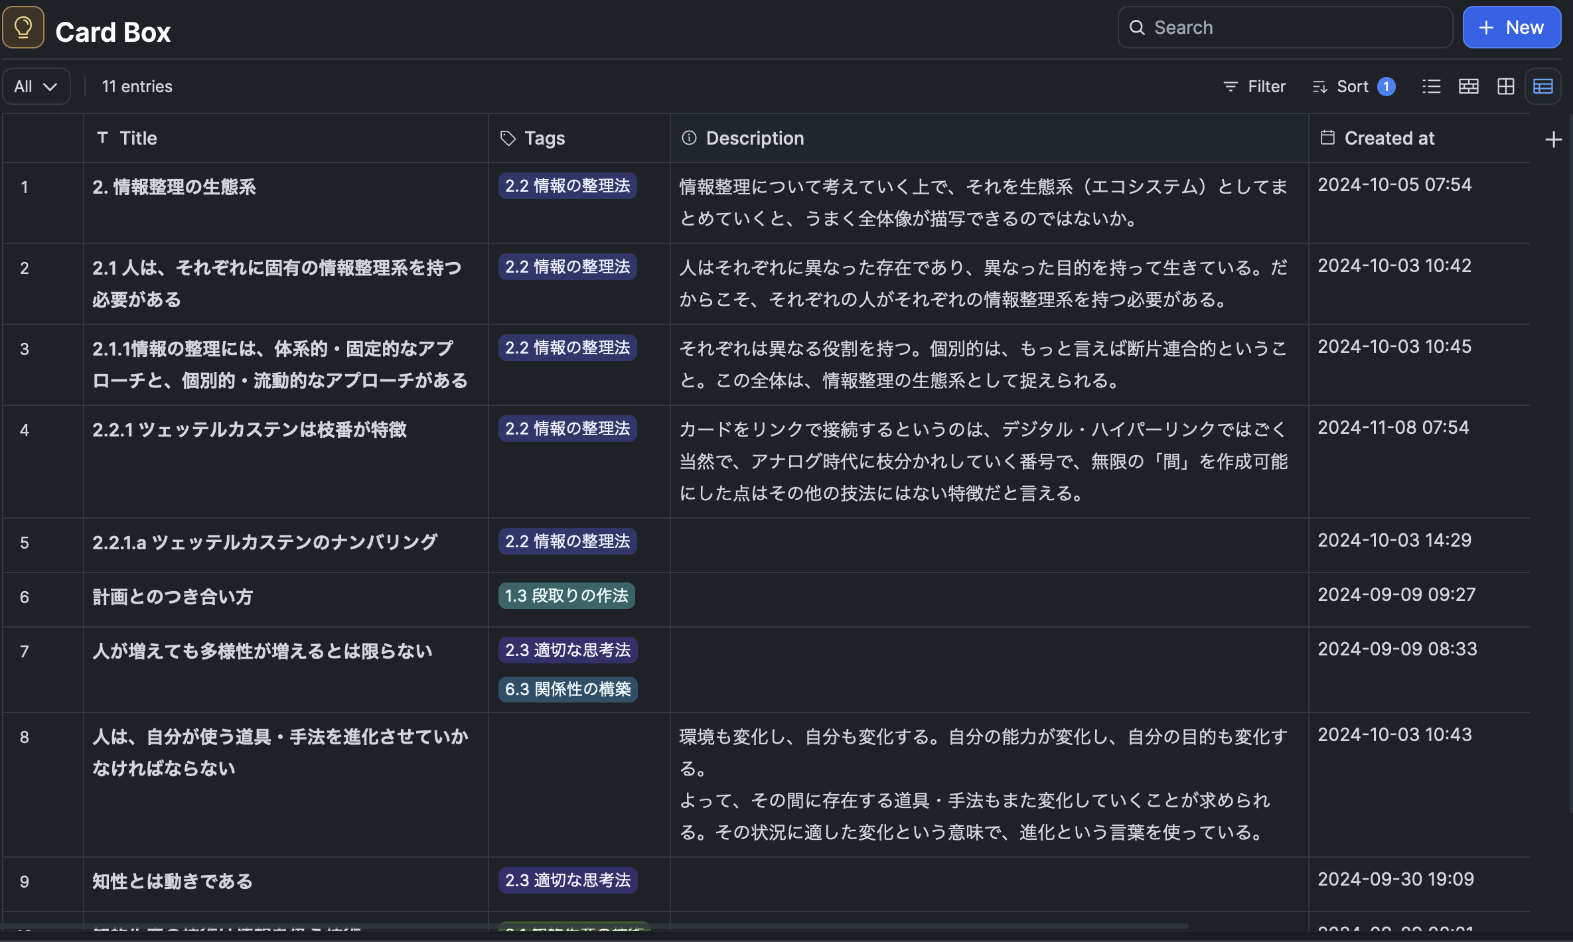
Task: Open the All entries filter dropdown
Action: pos(35,86)
